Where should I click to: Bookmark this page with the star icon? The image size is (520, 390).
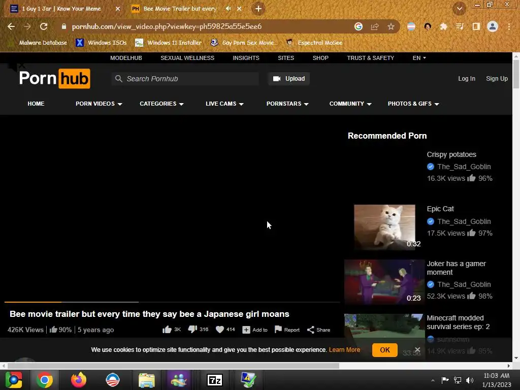[x=391, y=26]
